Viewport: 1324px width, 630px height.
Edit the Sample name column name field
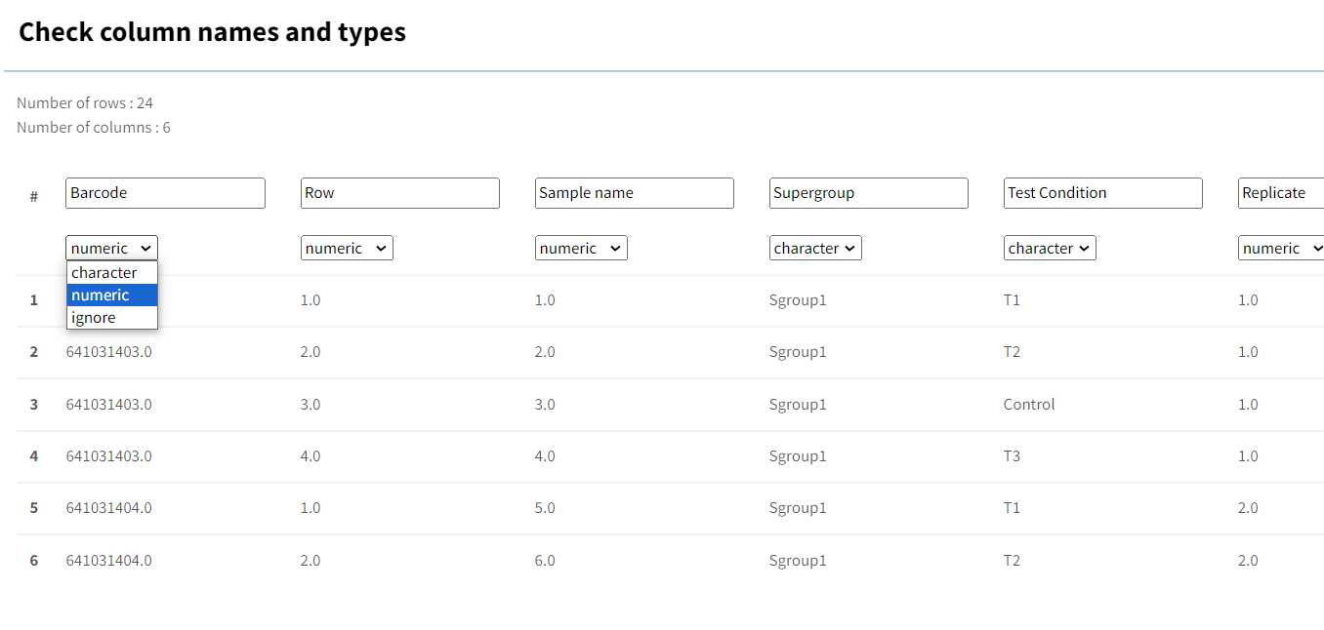point(634,193)
